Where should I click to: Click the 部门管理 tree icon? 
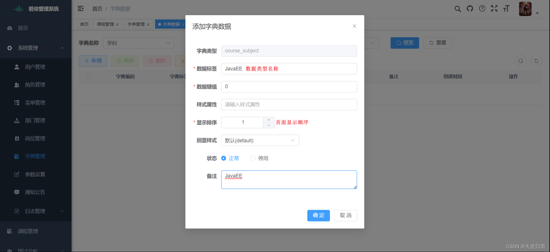pos(17,120)
